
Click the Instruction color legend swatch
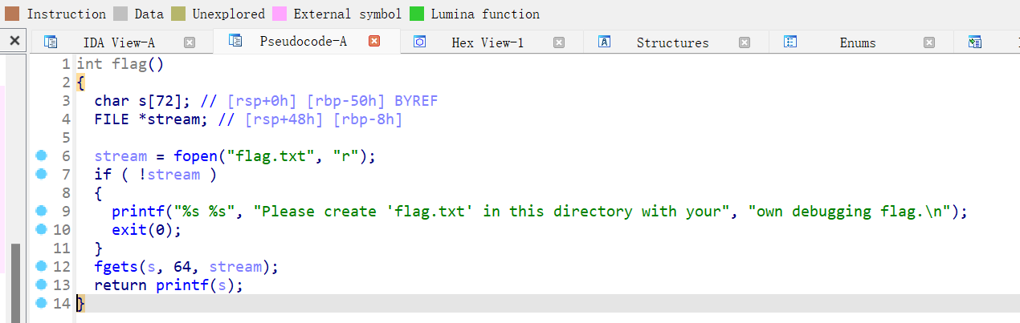[x=14, y=14]
